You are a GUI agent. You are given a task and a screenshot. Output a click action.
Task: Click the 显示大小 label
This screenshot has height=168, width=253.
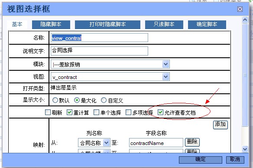tap(34, 100)
